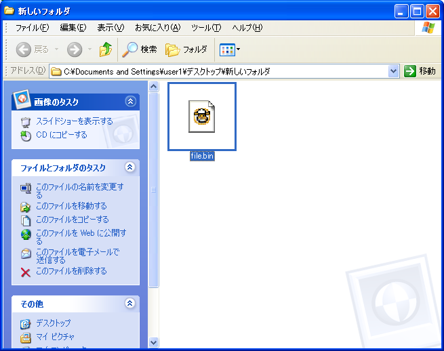Close the 新しいフォルダ window
The image size is (444, 351).
pyautogui.click(x=432, y=12)
